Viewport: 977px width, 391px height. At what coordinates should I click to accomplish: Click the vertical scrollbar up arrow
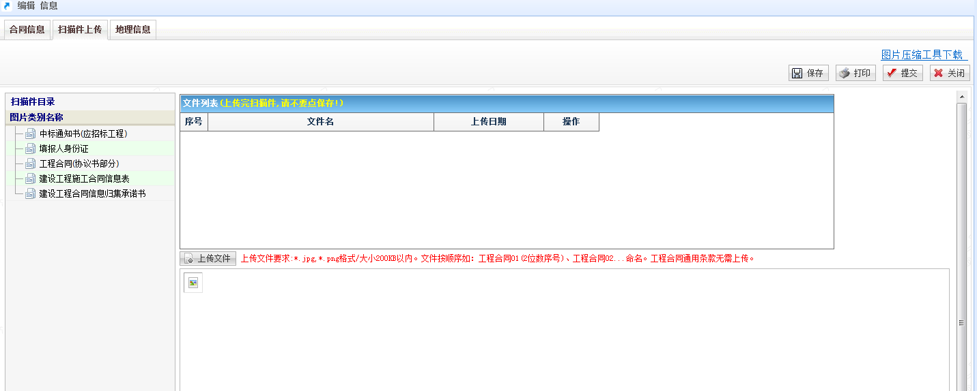(961, 97)
